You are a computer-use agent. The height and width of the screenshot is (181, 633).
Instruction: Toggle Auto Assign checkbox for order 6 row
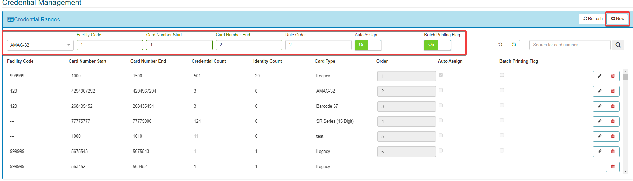tap(441, 150)
